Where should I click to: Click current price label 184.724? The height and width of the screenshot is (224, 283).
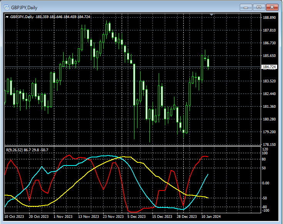click(x=269, y=67)
